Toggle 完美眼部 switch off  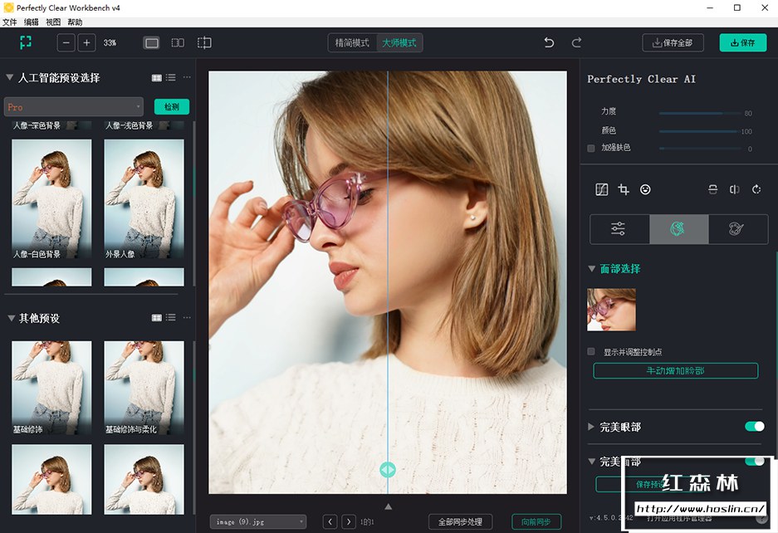(x=755, y=426)
